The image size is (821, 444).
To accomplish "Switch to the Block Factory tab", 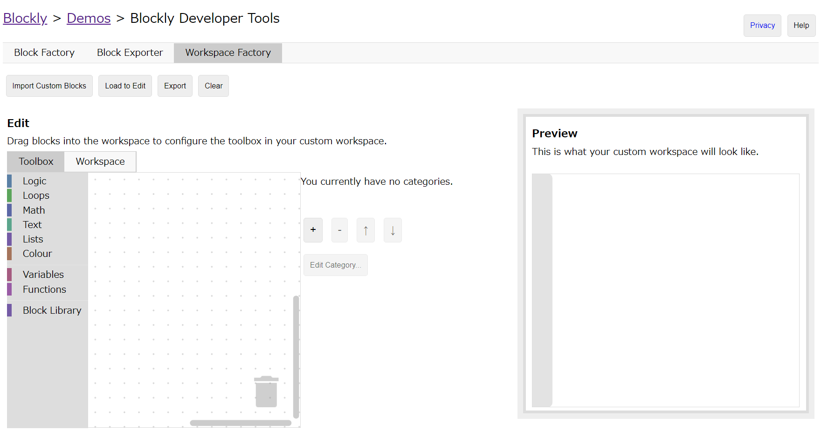I will click(44, 53).
